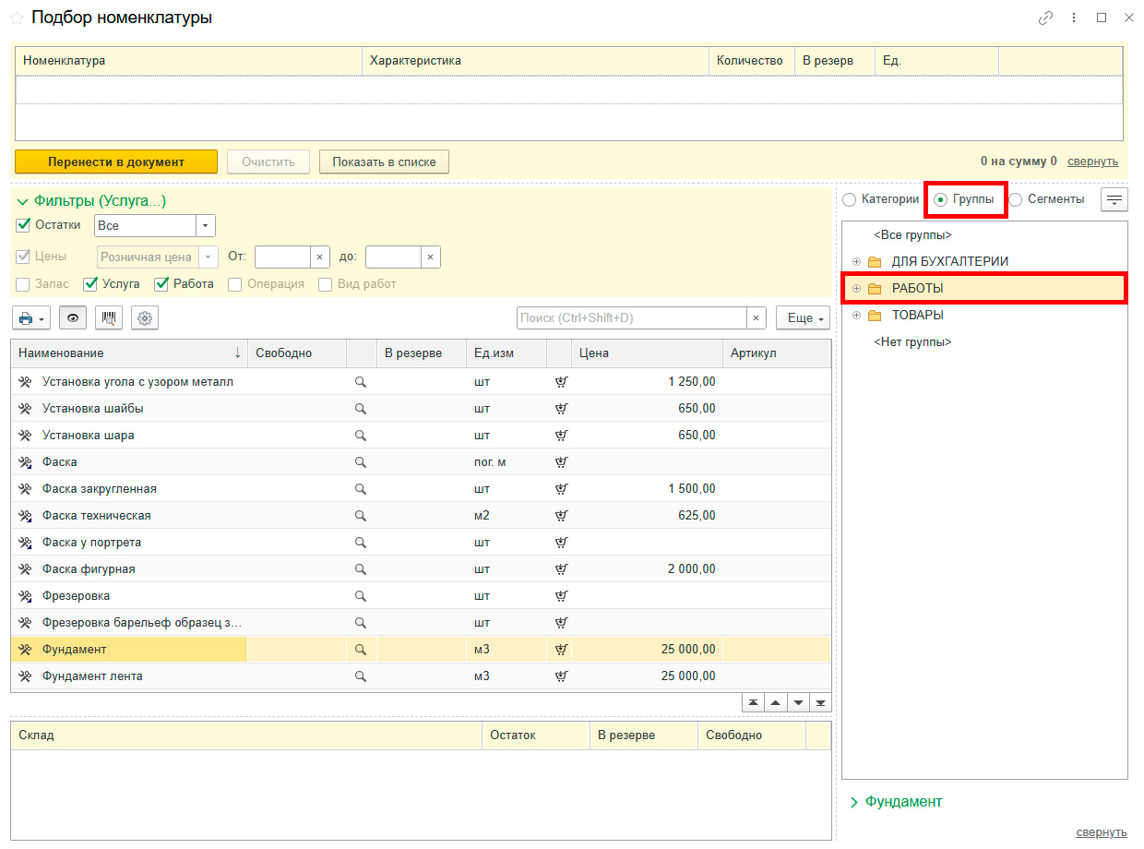Click the copy link icon in title bar
1144x849 pixels.
coord(1045,18)
